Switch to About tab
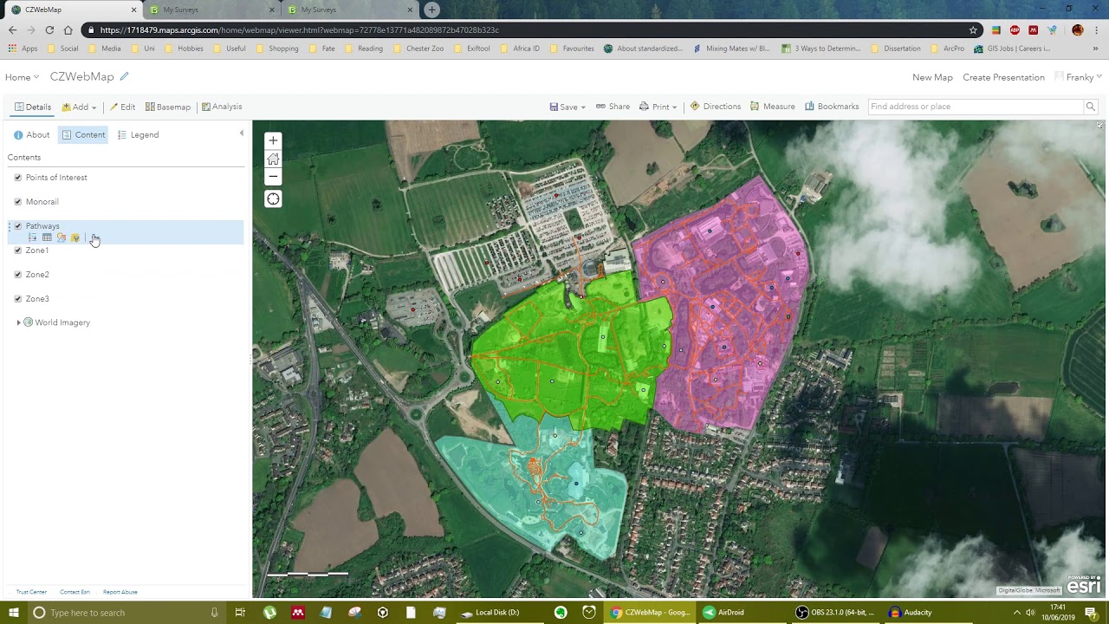The height and width of the screenshot is (624, 1109). [32, 134]
